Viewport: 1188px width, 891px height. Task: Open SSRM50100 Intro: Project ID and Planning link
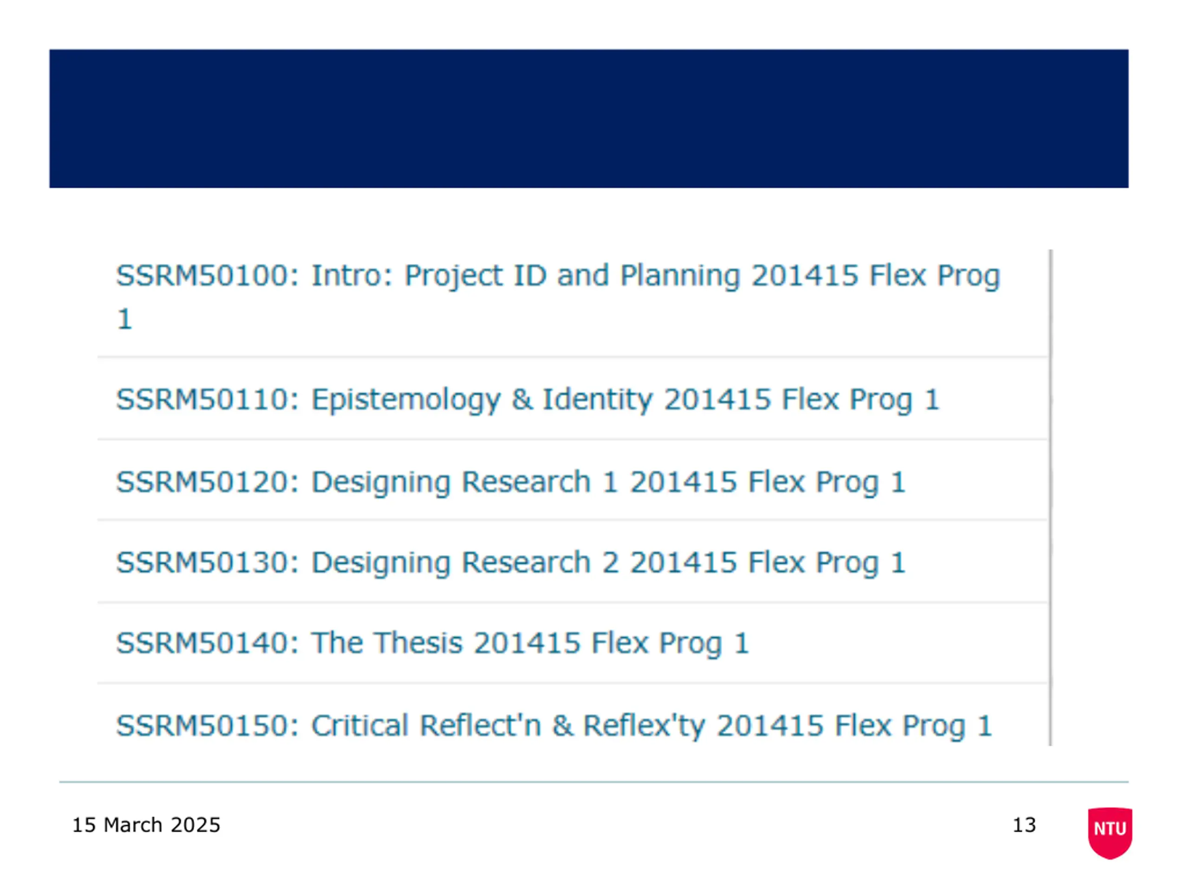558,297
